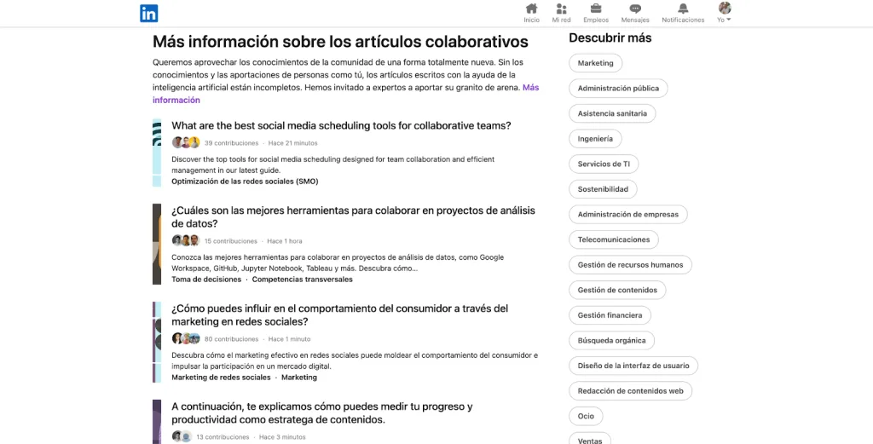Image resolution: width=873 pixels, height=444 pixels.
Task: Open article on progreso como estratega de contenidos
Action: [321, 412]
